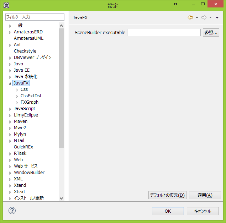
Task: Expand the Mylyn tree node
Action: [10, 135]
